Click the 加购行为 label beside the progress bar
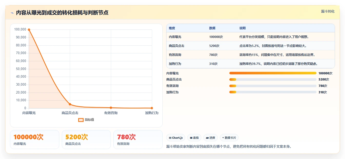345x159 pixels. pyautogui.click(x=172, y=92)
